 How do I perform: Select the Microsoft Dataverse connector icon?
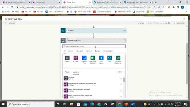[118, 58]
